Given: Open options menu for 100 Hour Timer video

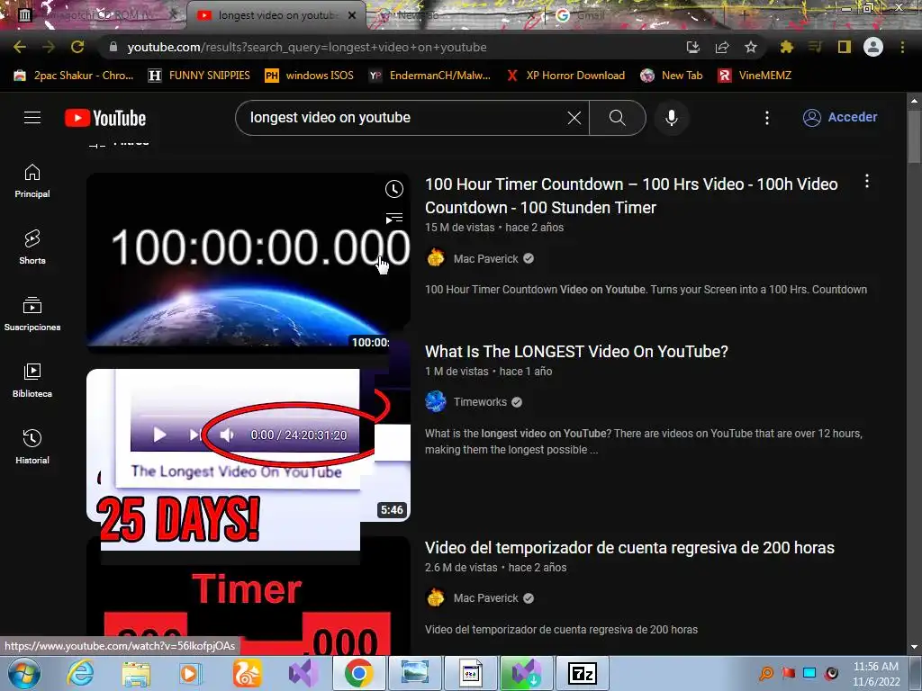Looking at the screenshot, I should (867, 182).
